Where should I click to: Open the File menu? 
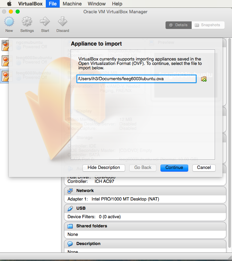tap(53, 4)
